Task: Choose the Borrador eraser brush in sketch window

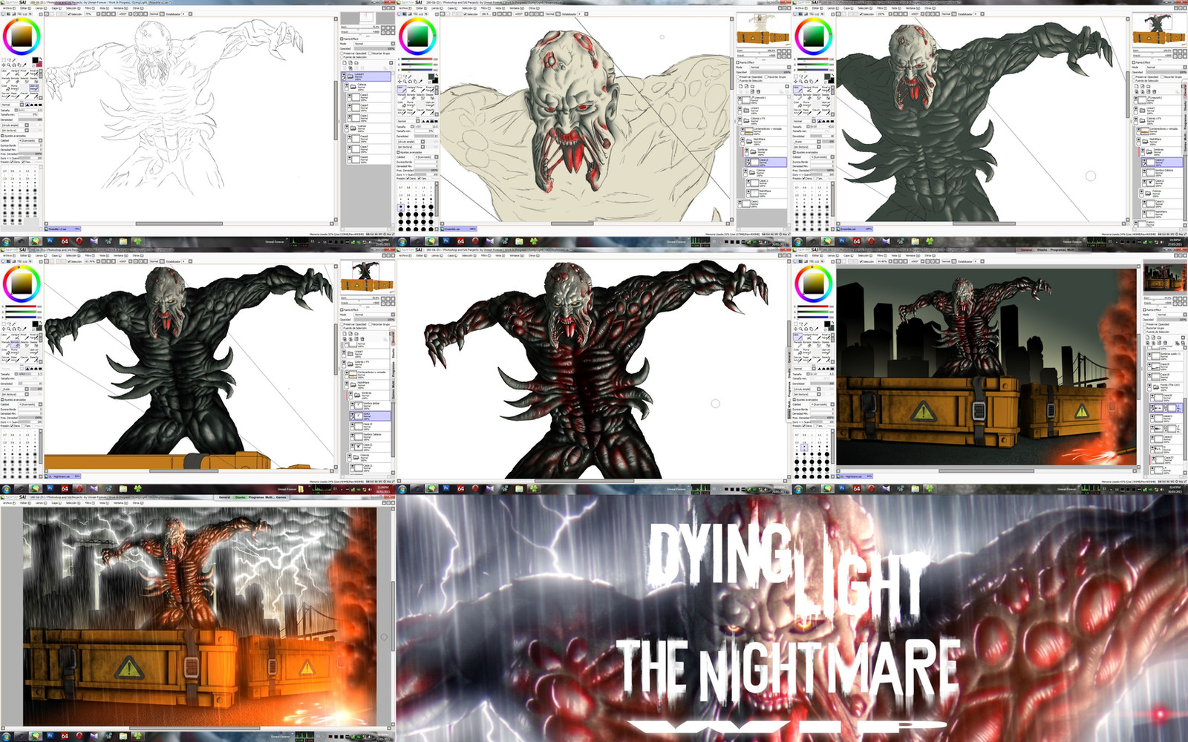Action: [x=15, y=80]
